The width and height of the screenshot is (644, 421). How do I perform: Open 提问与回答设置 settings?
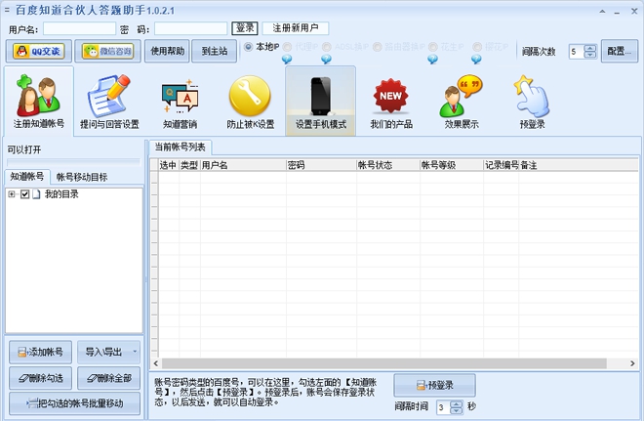click(x=109, y=102)
